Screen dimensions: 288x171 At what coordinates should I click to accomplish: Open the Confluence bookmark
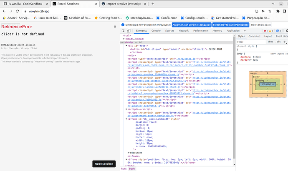click(x=167, y=18)
